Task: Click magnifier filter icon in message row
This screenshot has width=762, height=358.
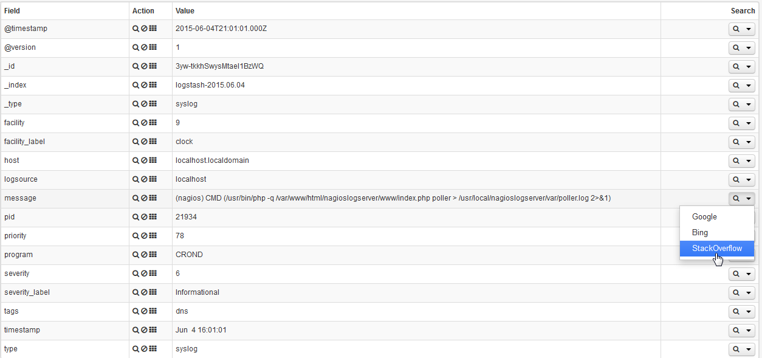Action: pyautogui.click(x=136, y=198)
